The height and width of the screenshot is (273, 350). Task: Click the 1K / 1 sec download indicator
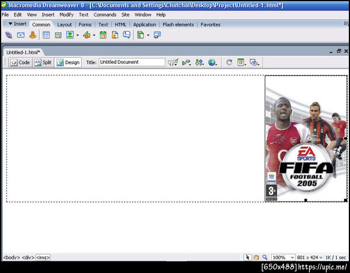tap(335, 257)
